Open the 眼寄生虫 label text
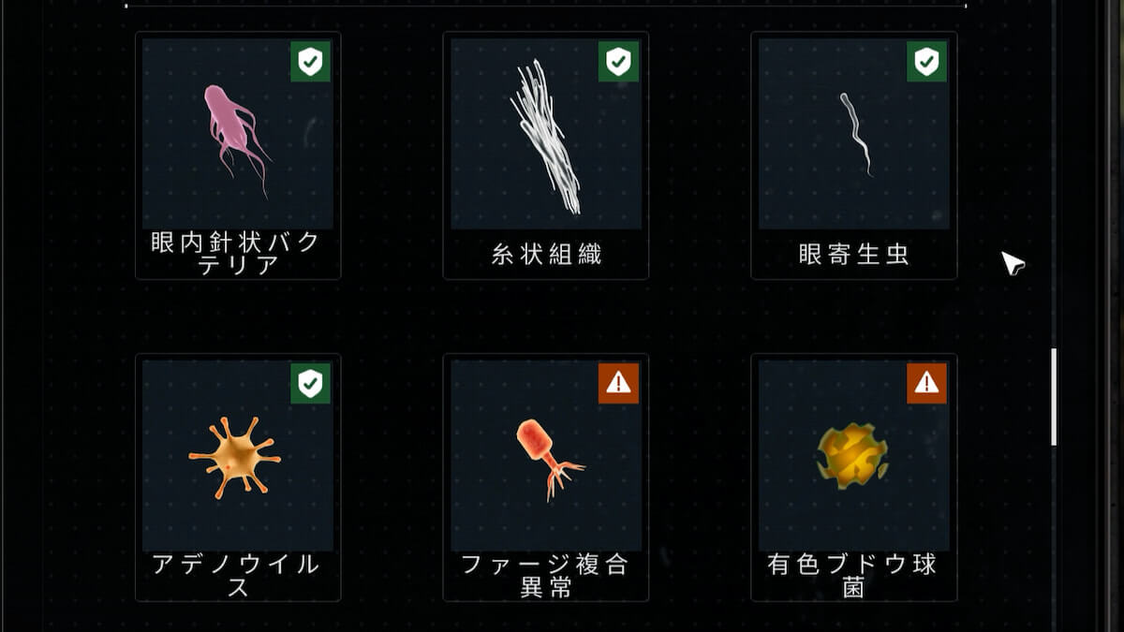The image size is (1124, 632). coord(853,254)
